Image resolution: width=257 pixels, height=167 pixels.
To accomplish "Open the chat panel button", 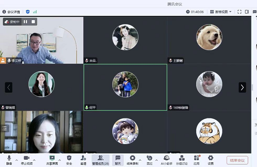I will tap(118, 160).
